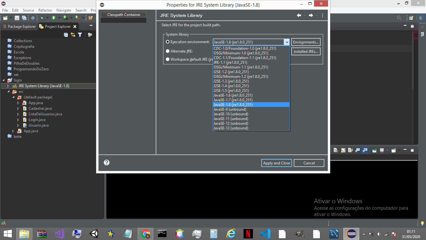Click the Pin Console icon
Viewport: 426px width, 240px height.
click(x=375, y=150)
